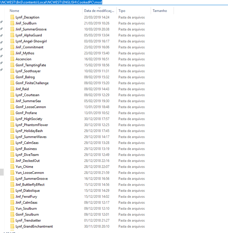
Task: Select the GonF_Soulburn folder name
Action: click(x=27, y=214)
